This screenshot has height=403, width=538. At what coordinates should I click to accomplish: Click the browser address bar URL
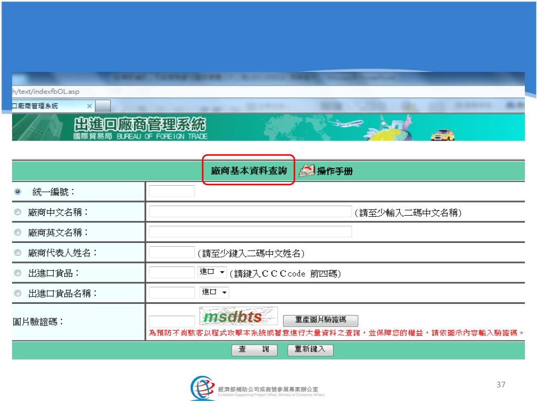[46, 91]
